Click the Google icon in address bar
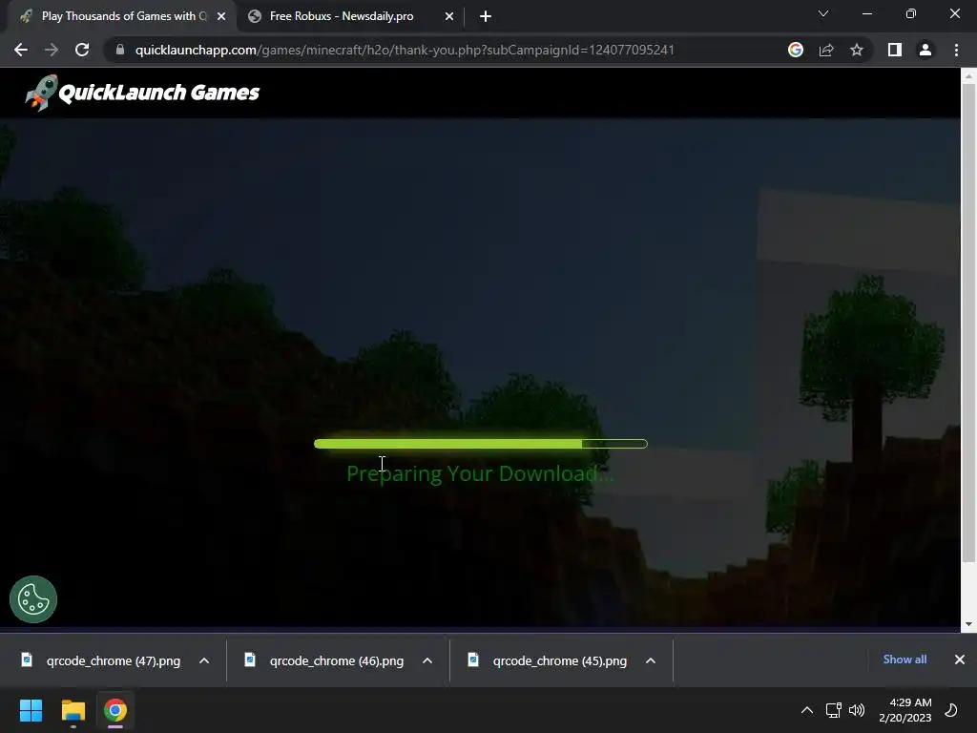Screen dimensions: 977x733 [796, 50]
